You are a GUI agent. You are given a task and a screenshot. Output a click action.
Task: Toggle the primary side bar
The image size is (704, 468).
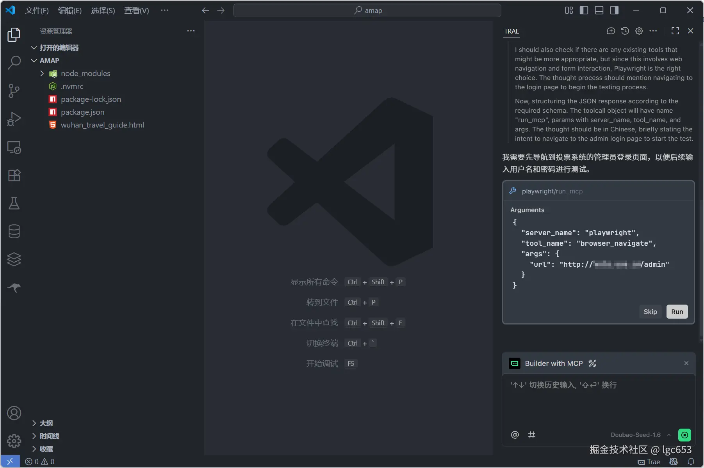(x=584, y=11)
